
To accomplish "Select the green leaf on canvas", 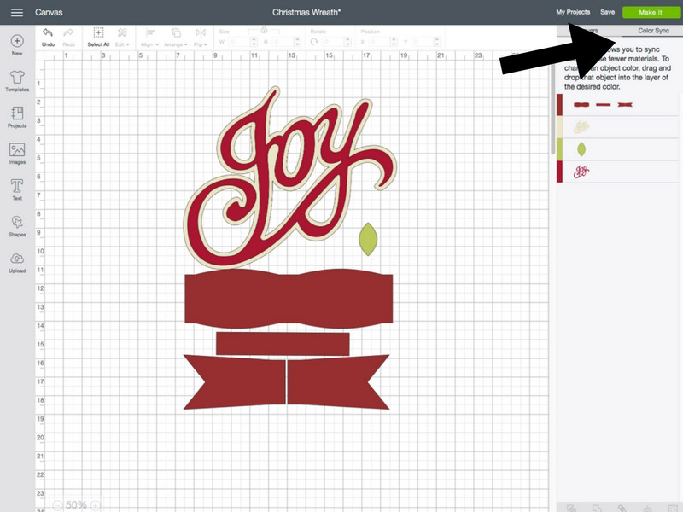I will pyautogui.click(x=368, y=240).
